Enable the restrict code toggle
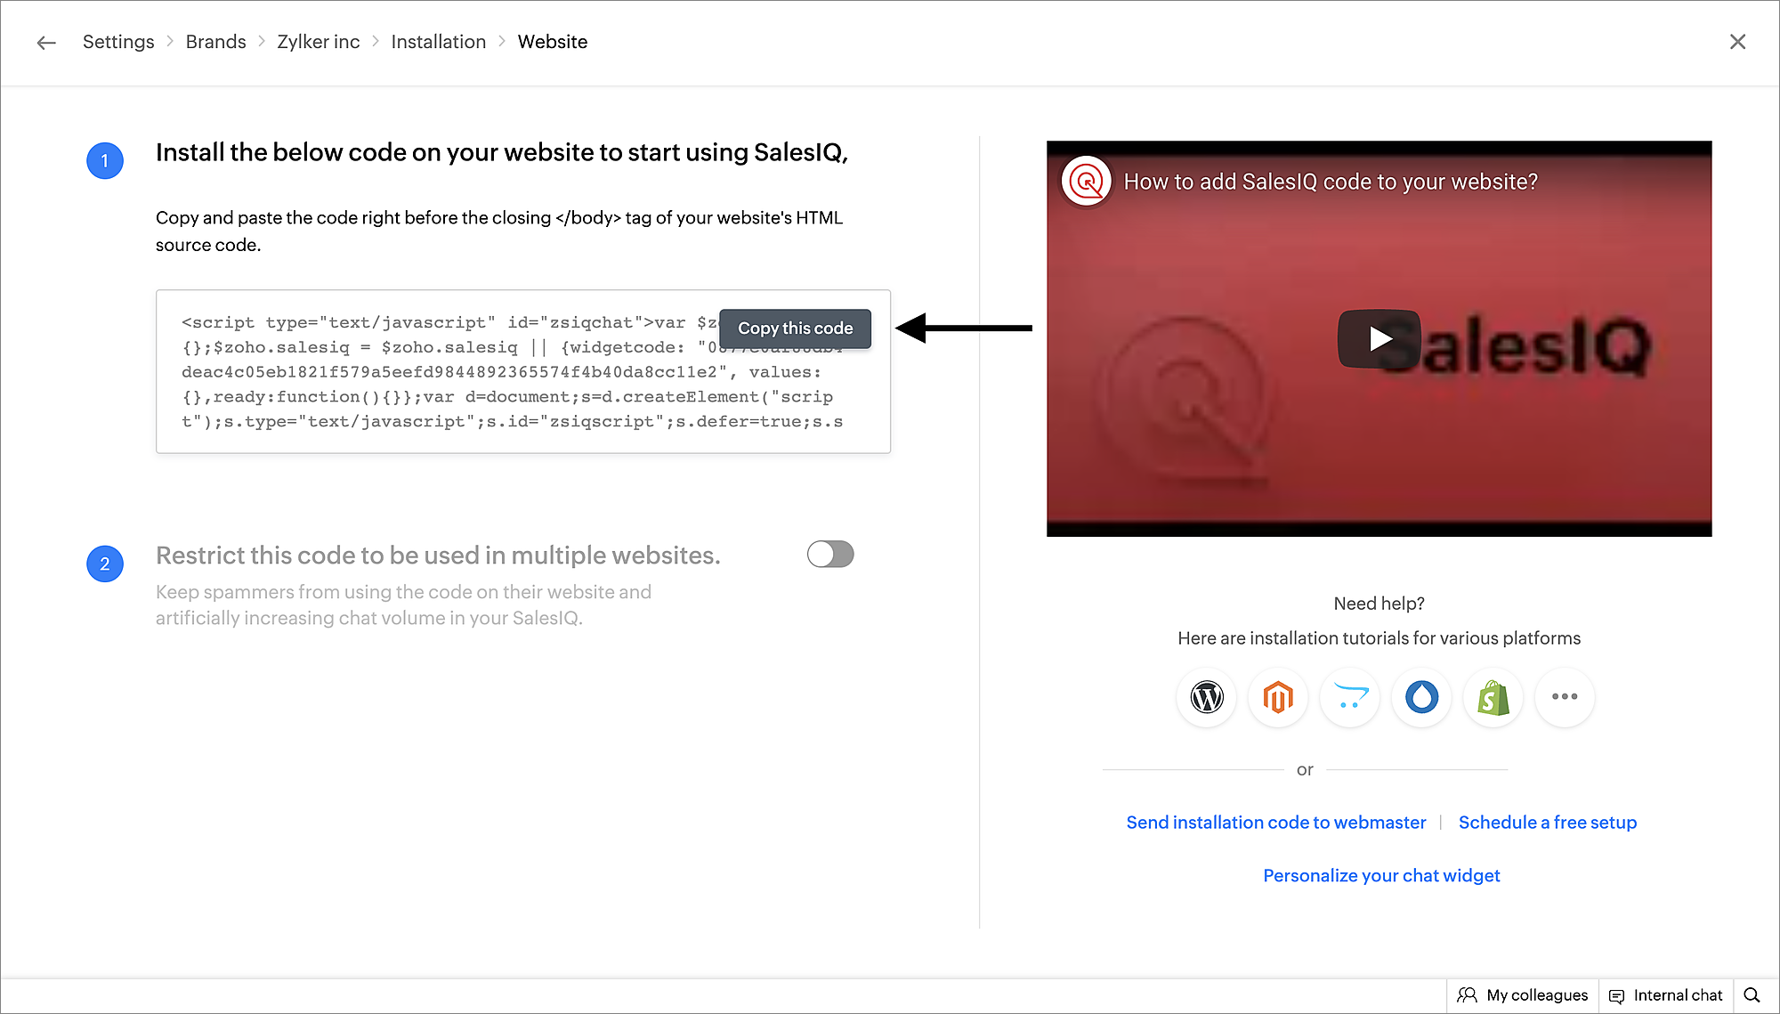1780x1014 pixels. 829,555
